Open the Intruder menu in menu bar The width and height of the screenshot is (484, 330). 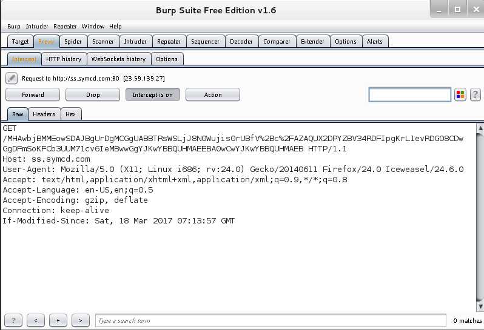[x=37, y=27]
